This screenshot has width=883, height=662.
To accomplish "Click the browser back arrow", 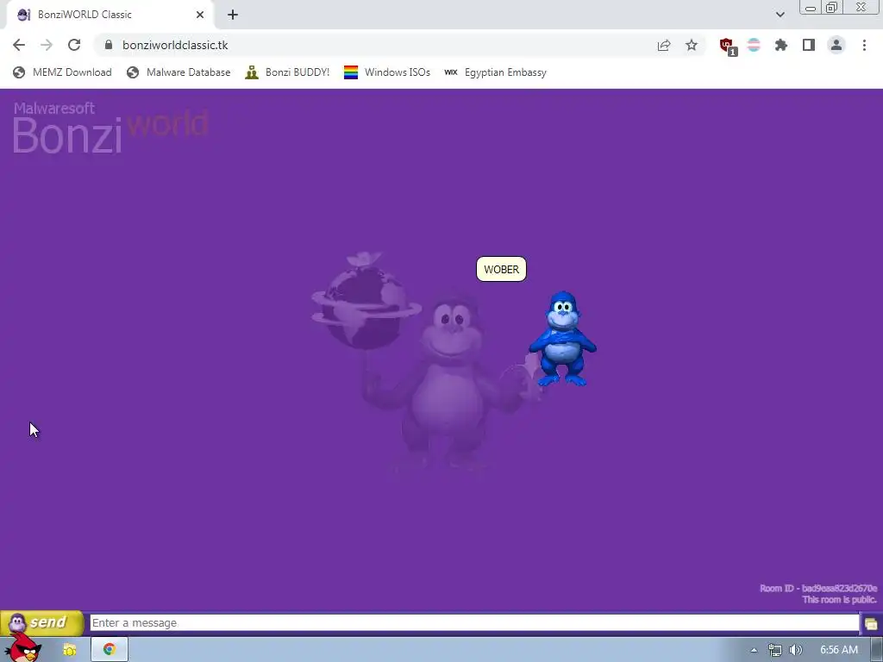I will [19, 45].
